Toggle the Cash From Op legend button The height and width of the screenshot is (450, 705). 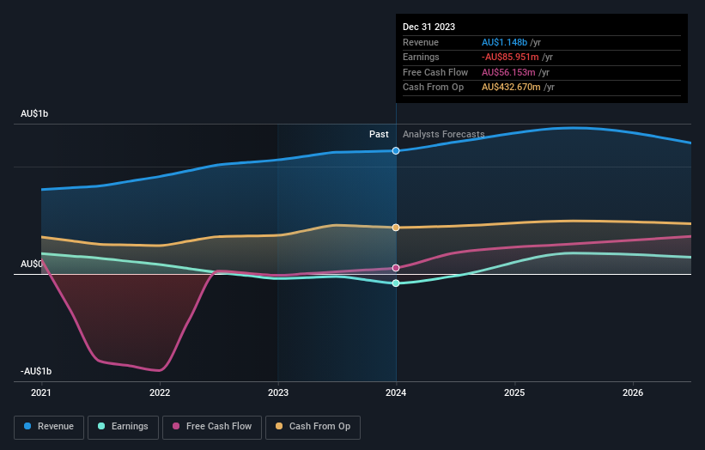tap(313, 427)
